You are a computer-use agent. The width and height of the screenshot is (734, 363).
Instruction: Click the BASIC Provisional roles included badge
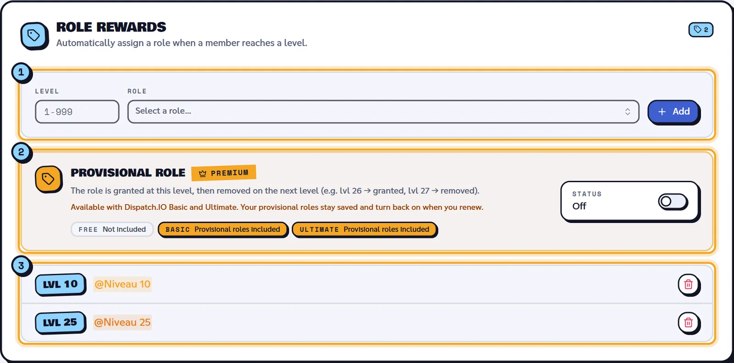(x=222, y=229)
